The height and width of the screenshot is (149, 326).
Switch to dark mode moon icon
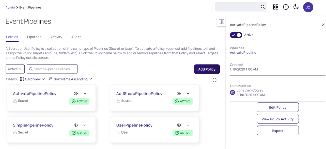tap(296, 7)
